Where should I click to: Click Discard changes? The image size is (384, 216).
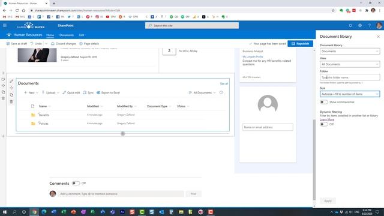coord(64,44)
